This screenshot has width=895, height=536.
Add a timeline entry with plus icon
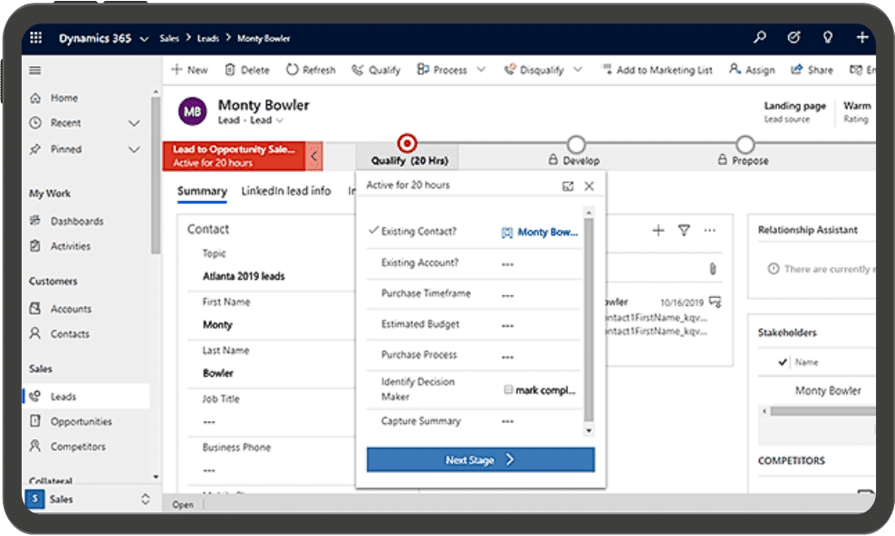(x=659, y=230)
